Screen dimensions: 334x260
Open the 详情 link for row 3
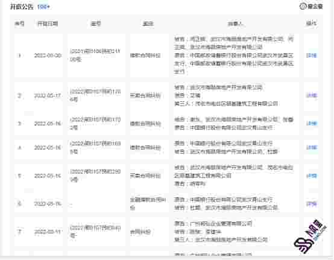pyautogui.click(x=311, y=124)
